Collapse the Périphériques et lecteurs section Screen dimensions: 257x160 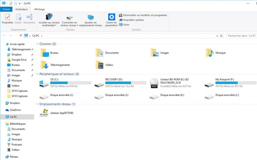click(37, 74)
